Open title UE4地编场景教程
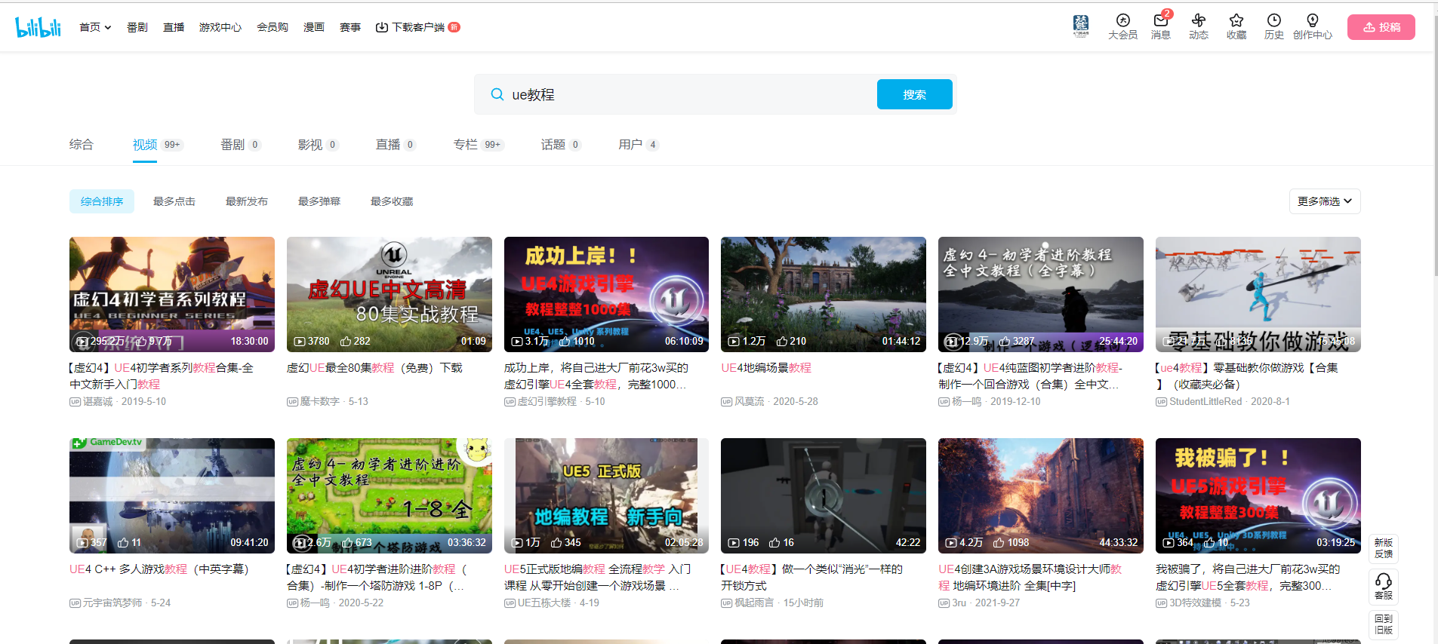This screenshot has height=644, width=1438. tap(766, 368)
